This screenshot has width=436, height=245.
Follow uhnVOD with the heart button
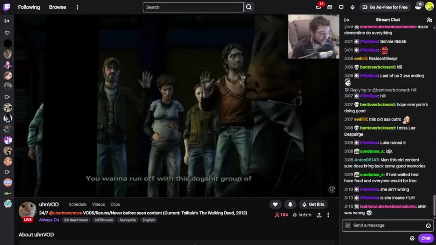coord(275,205)
